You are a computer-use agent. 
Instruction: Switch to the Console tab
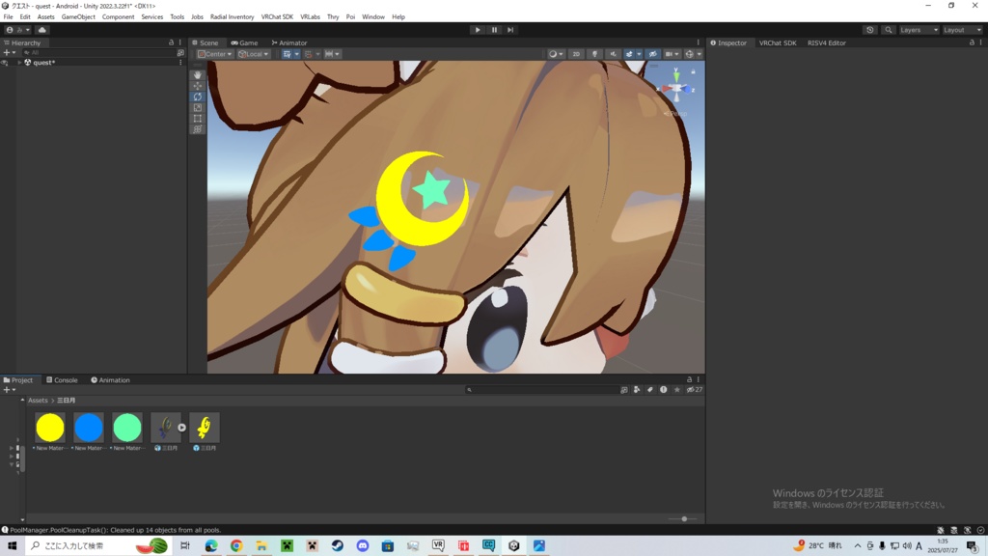[62, 380]
